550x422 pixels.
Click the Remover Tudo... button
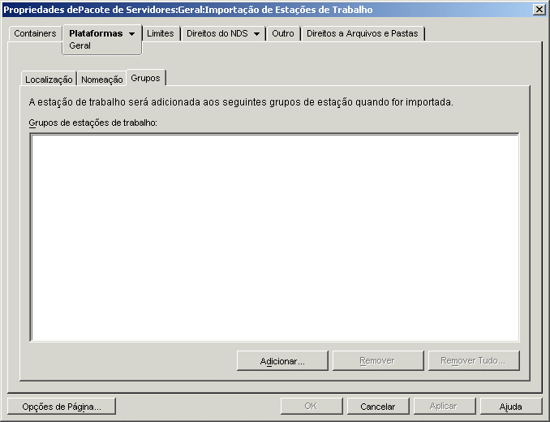coord(474,360)
